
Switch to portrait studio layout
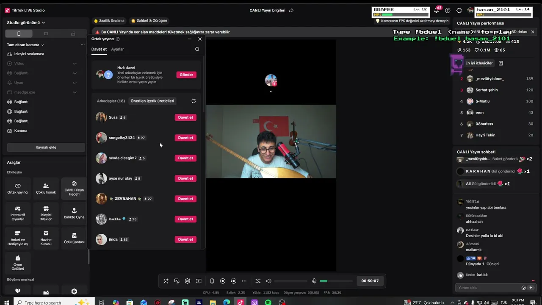click(19, 33)
